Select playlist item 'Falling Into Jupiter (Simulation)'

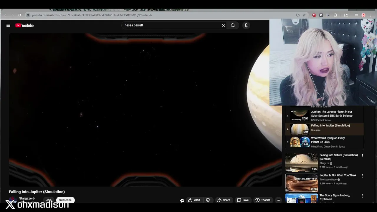[x=325, y=129]
